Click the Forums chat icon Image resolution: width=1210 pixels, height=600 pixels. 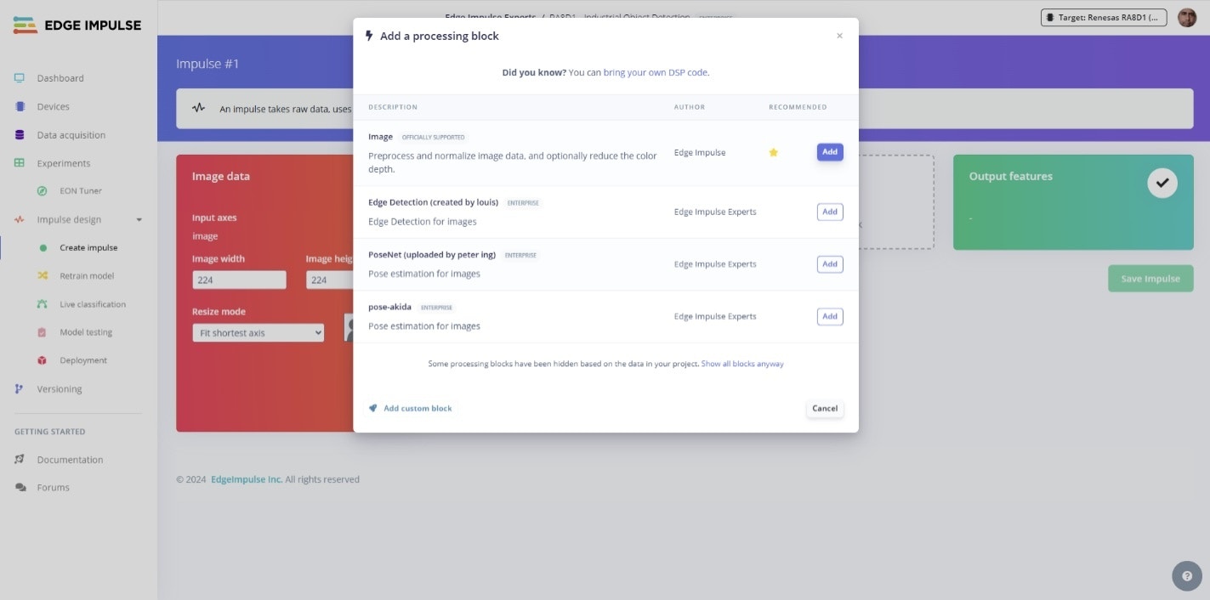click(20, 488)
